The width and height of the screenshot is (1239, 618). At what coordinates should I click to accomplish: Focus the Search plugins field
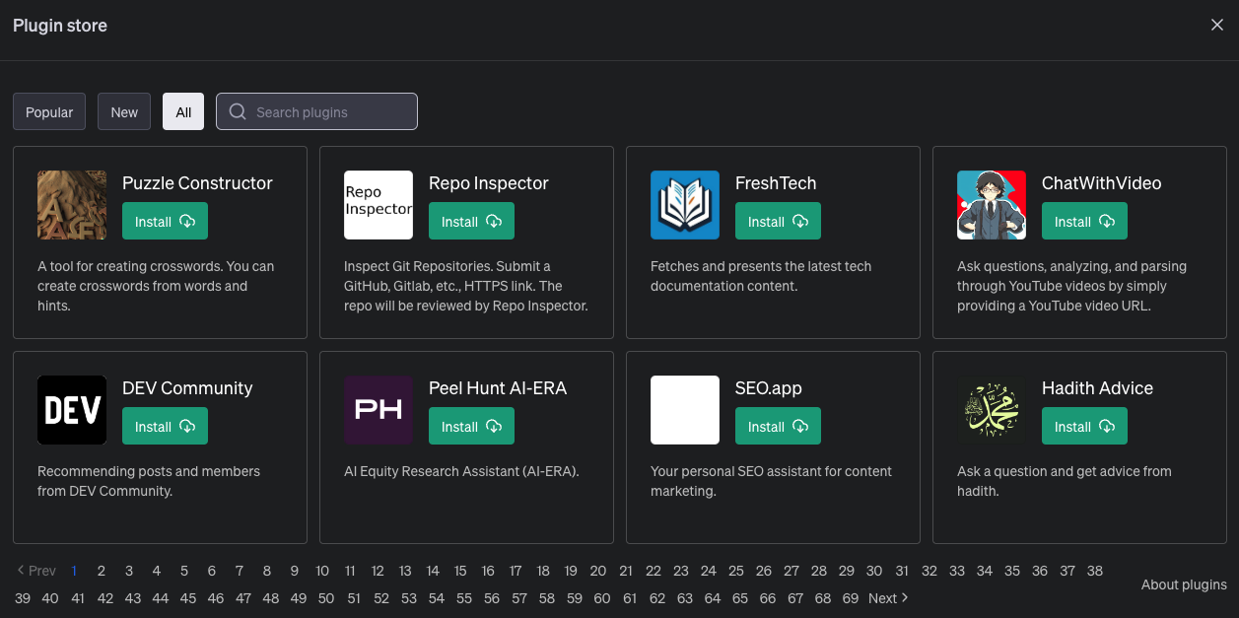click(316, 111)
